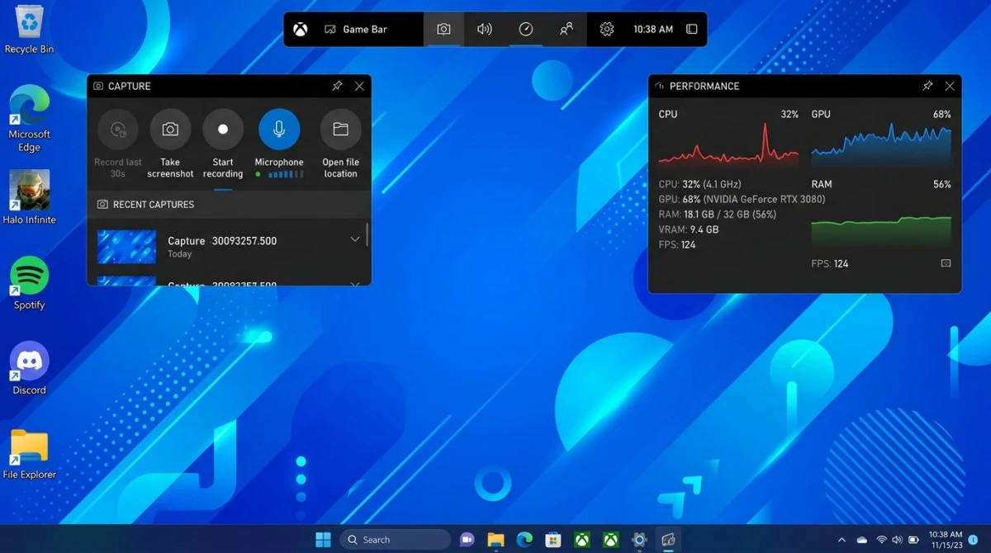Screen dimensions: 991x553
Task: Open the first Xbox app taskbar icon
Action: (582, 540)
